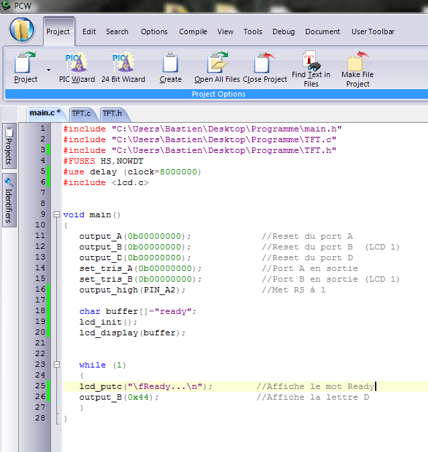
Task: Click line number 28 in the gutter
Action: click(40, 418)
